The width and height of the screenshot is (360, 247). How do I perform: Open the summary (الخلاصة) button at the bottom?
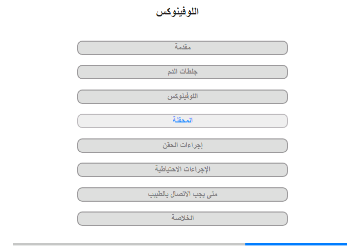(x=183, y=218)
